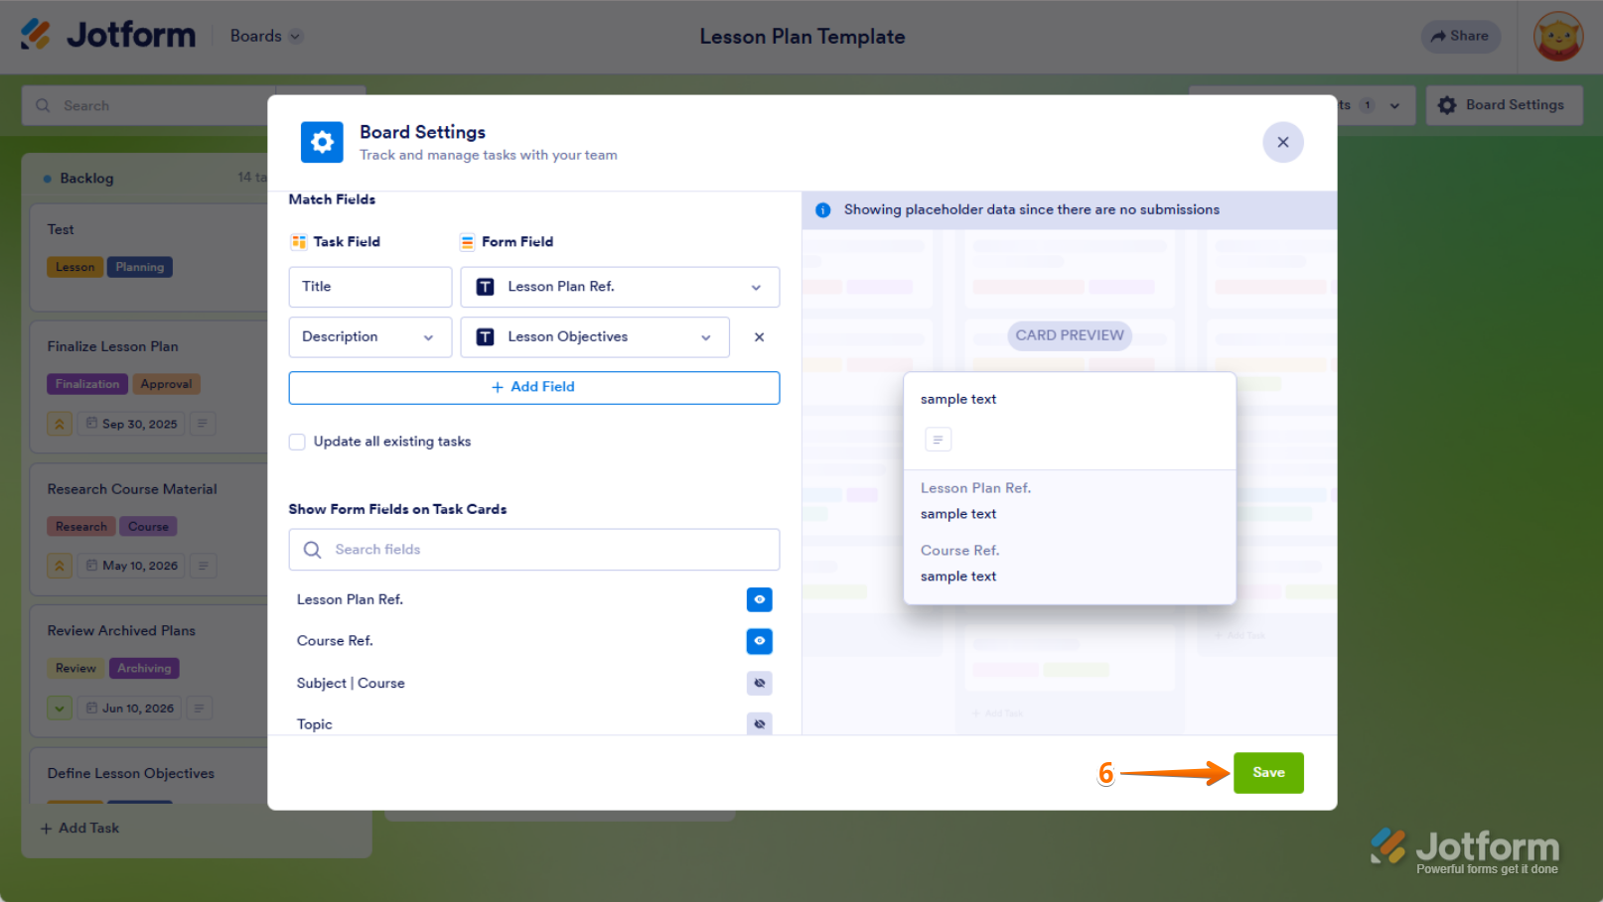1603x902 pixels.
Task: Hide Lesson Plan Ref. field on cards
Action: click(x=759, y=600)
